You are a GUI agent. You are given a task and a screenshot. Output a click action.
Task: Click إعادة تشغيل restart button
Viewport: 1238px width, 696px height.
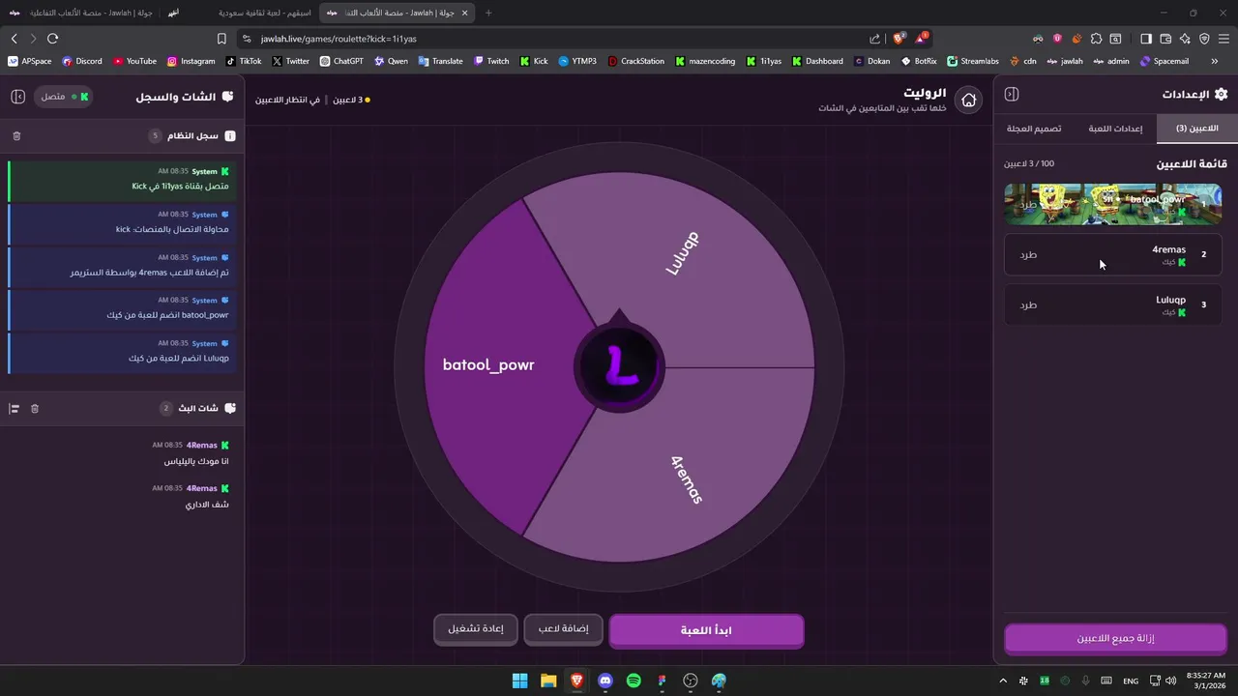coord(475,629)
